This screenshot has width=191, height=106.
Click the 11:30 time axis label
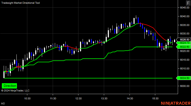[53, 98]
